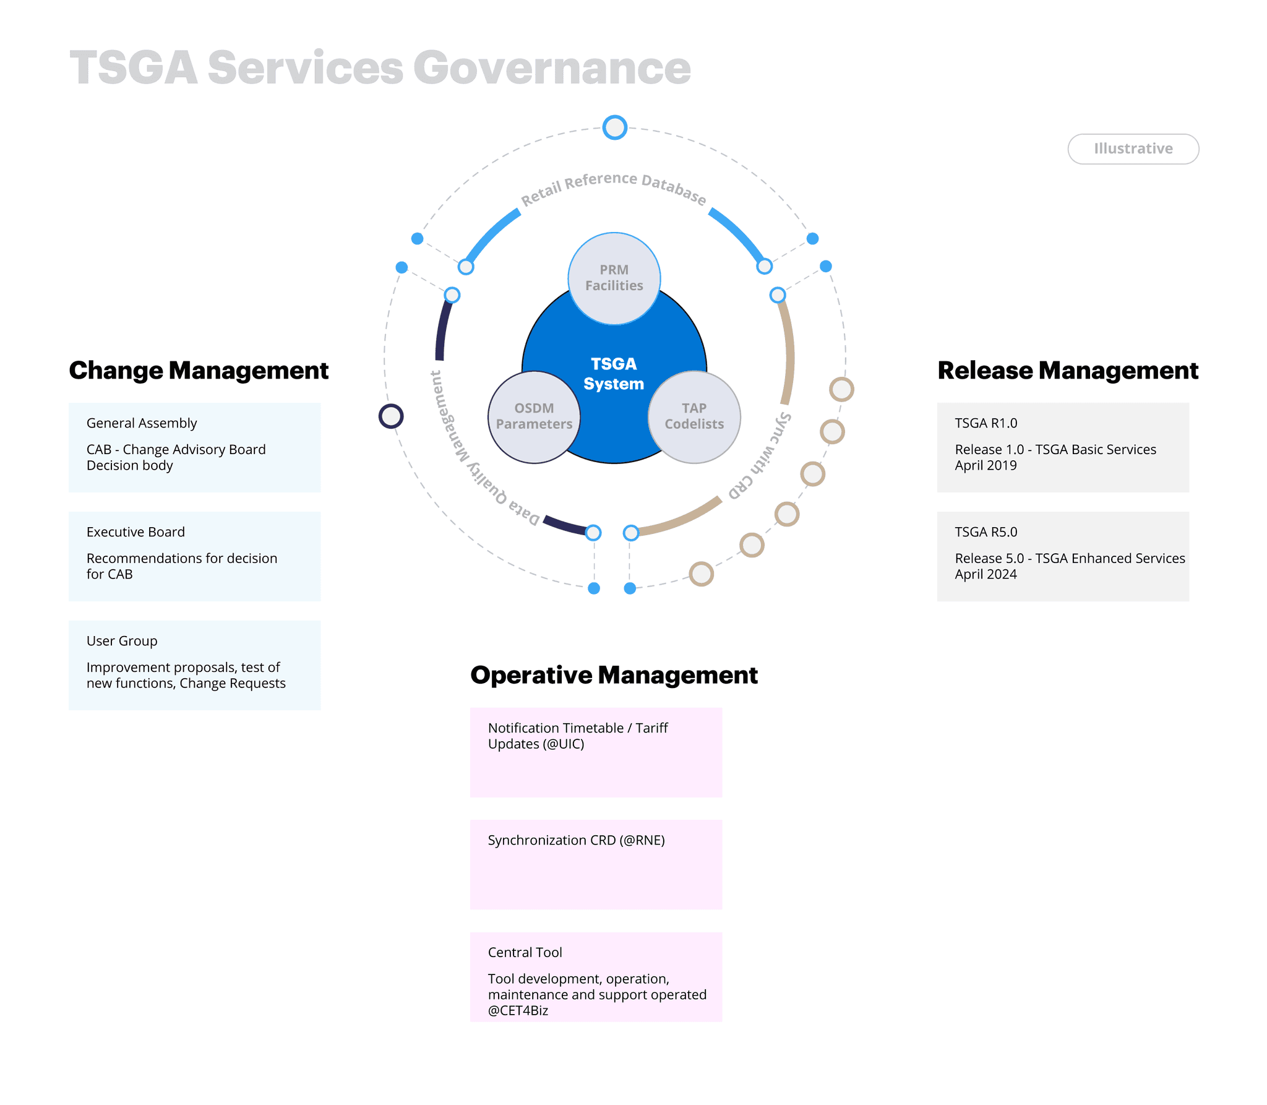Click the TSGA Services Governance title
The width and height of the screenshot is (1267, 1105).
380,67
